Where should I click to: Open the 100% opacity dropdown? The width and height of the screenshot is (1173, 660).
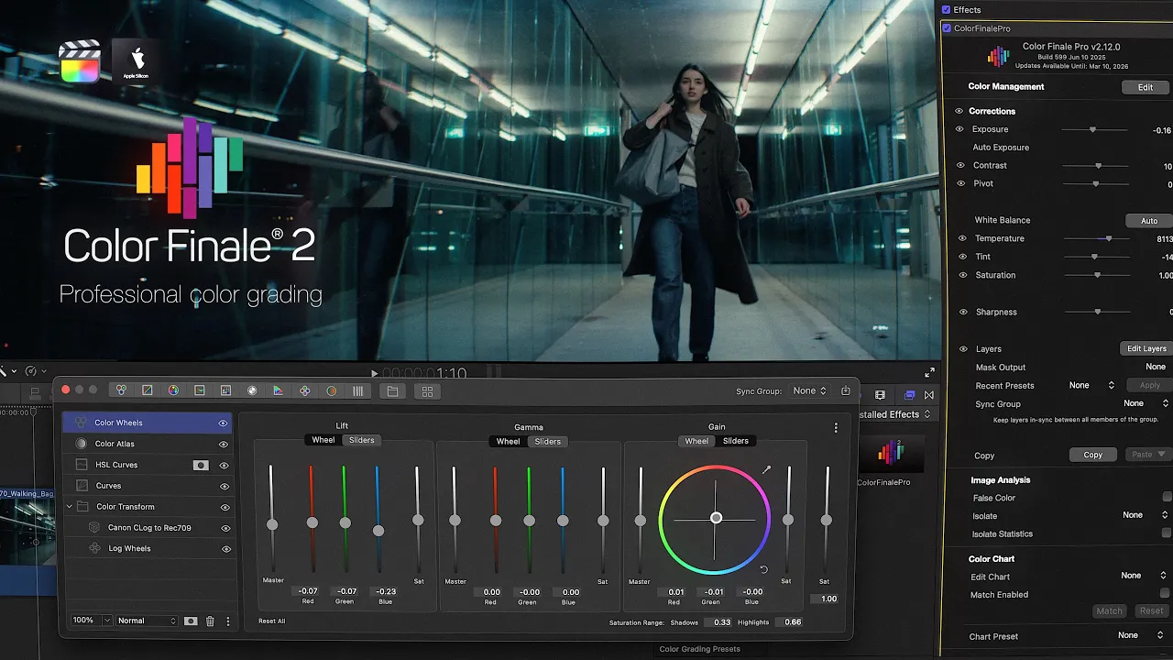point(92,621)
